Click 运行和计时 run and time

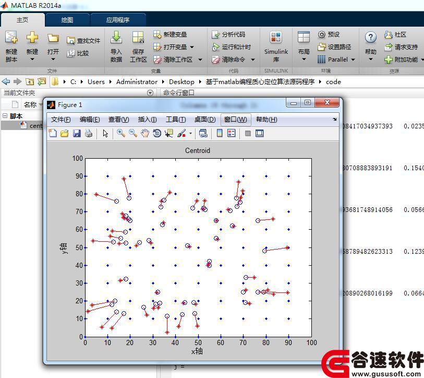(231, 47)
